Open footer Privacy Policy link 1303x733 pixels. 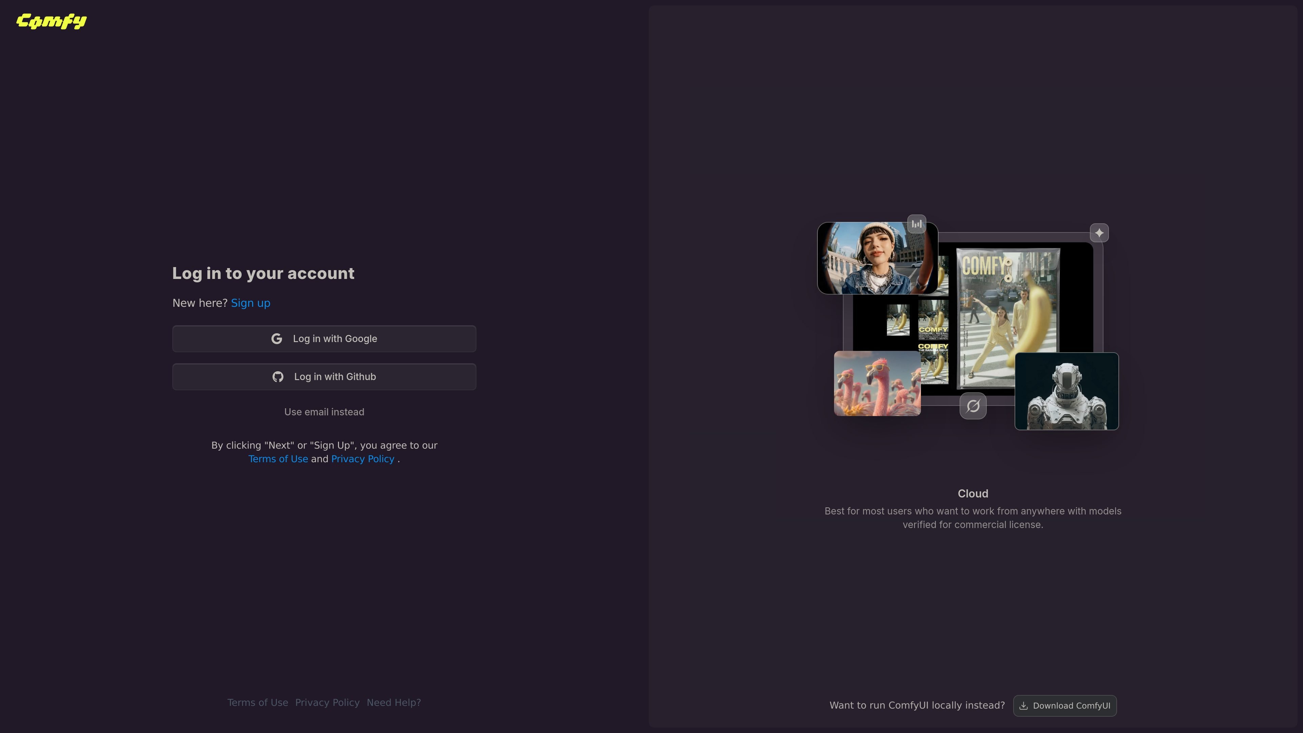327,703
